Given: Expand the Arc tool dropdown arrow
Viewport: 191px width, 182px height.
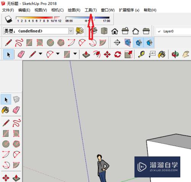Looking at the screenshot, I should tap(58, 54).
